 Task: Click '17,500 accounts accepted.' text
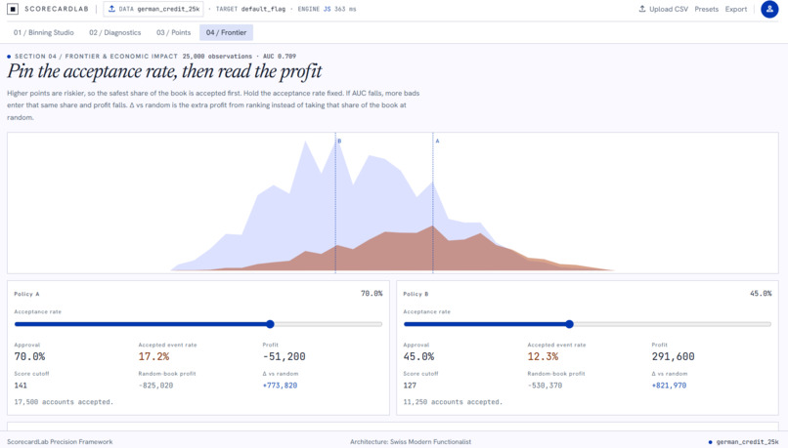pos(64,402)
